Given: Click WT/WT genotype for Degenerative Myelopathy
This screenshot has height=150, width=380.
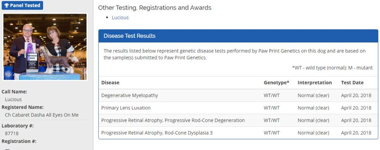Looking at the screenshot, I should point(271,95).
